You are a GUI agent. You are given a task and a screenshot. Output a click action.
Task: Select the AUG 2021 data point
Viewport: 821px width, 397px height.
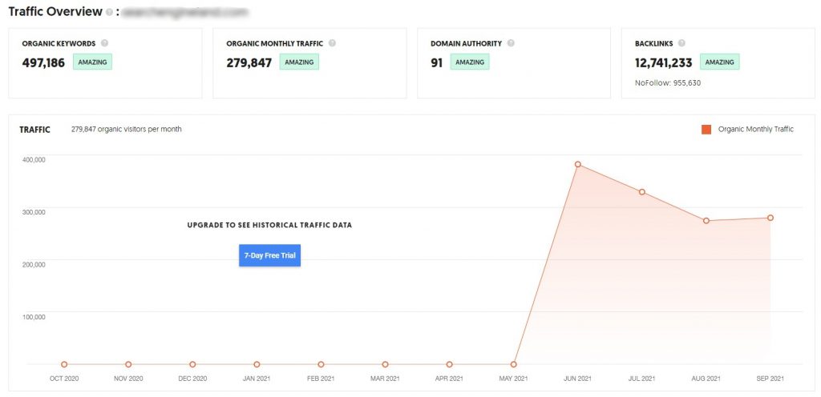(x=706, y=220)
